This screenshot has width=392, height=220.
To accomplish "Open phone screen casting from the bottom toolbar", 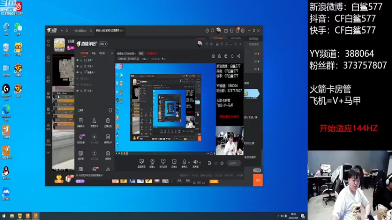I will point(163,163).
